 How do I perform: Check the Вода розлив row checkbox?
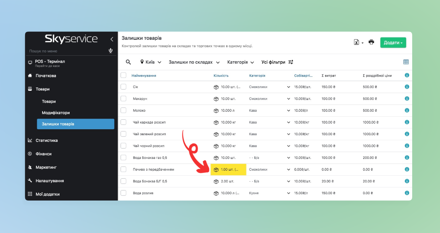click(124, 193)
